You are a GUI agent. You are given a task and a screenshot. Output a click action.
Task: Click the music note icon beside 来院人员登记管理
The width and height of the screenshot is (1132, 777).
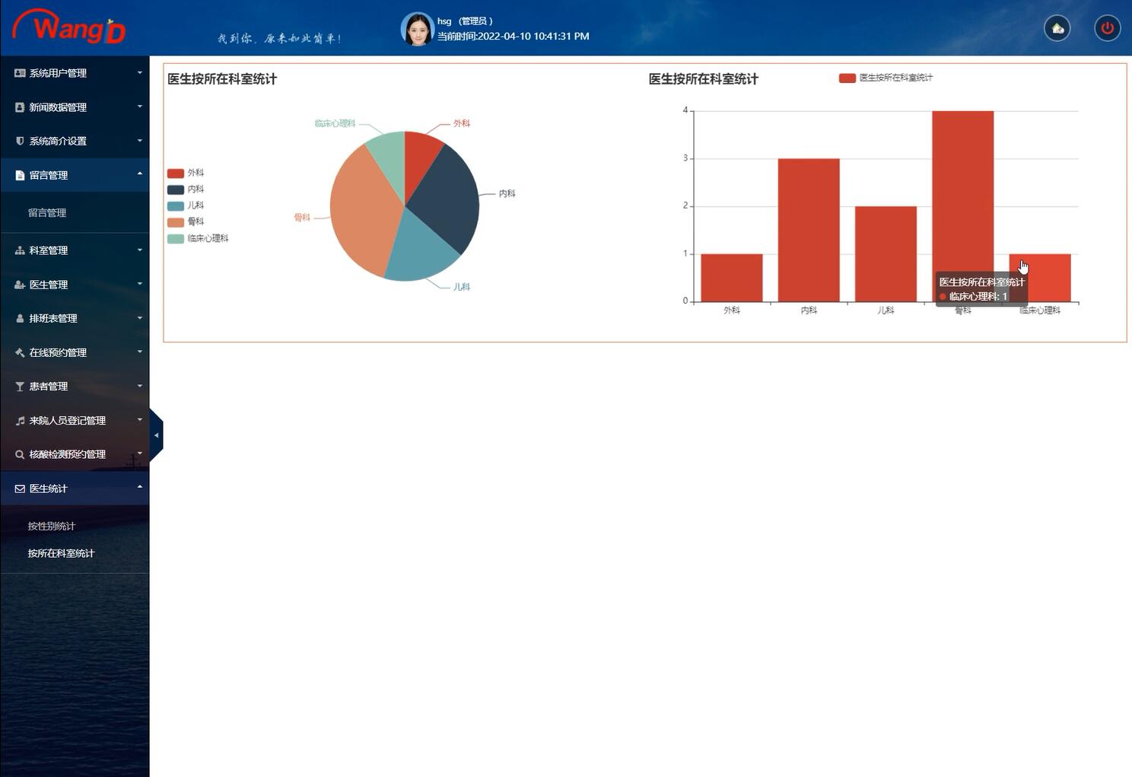20,420
